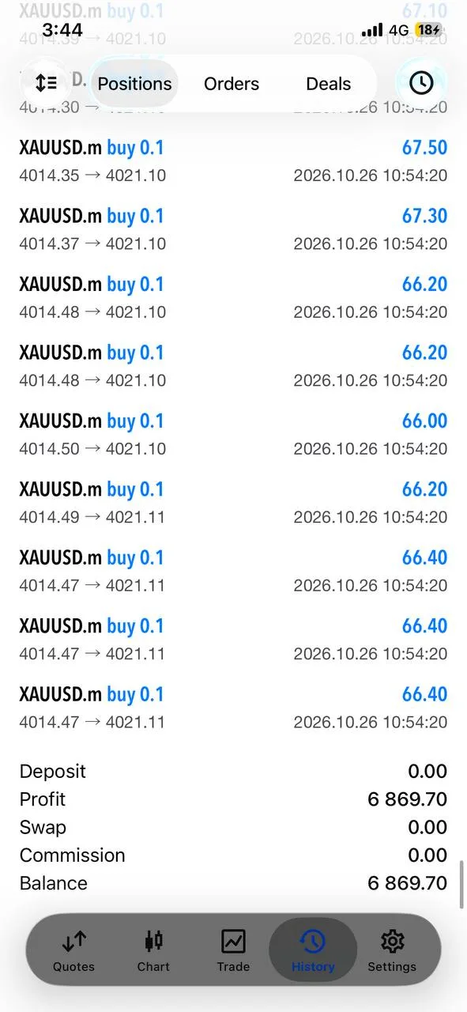The image size is (467, 1012).
Task: Tap the 3:44 clock in status bar
Action: pyautogui.click(x=62, y=30)
